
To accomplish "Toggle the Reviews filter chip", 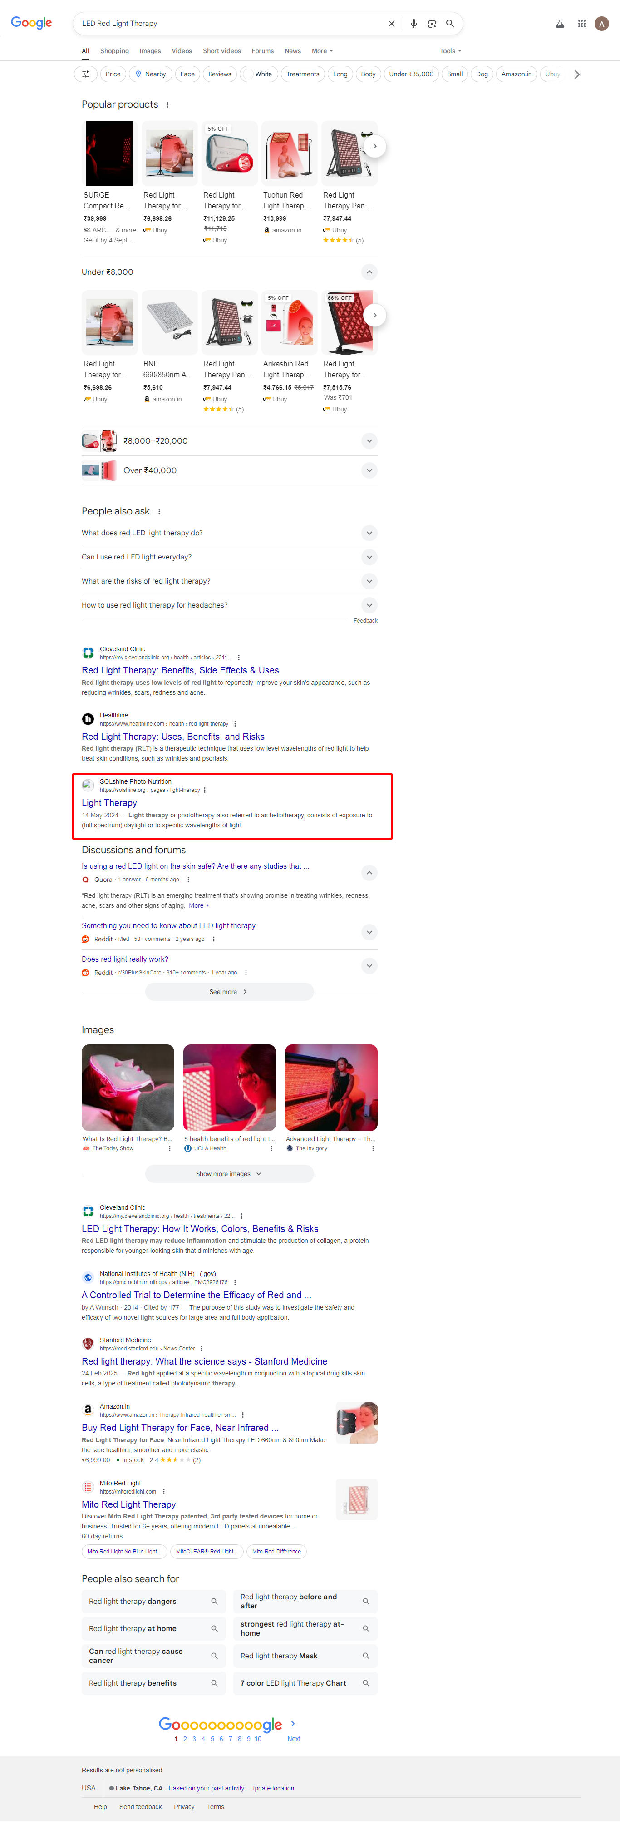I will (x=219, y=74).
